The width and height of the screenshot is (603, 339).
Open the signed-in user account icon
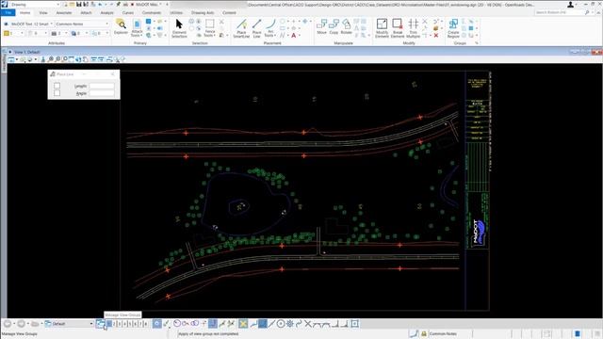click(570, 4)
